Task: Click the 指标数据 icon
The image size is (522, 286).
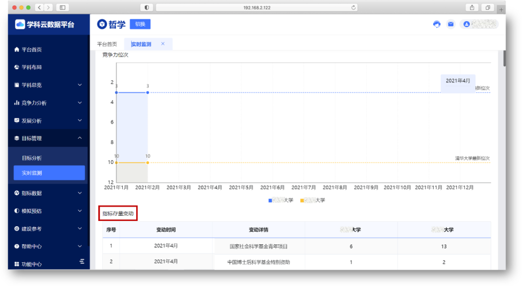Action: point(16,193)
